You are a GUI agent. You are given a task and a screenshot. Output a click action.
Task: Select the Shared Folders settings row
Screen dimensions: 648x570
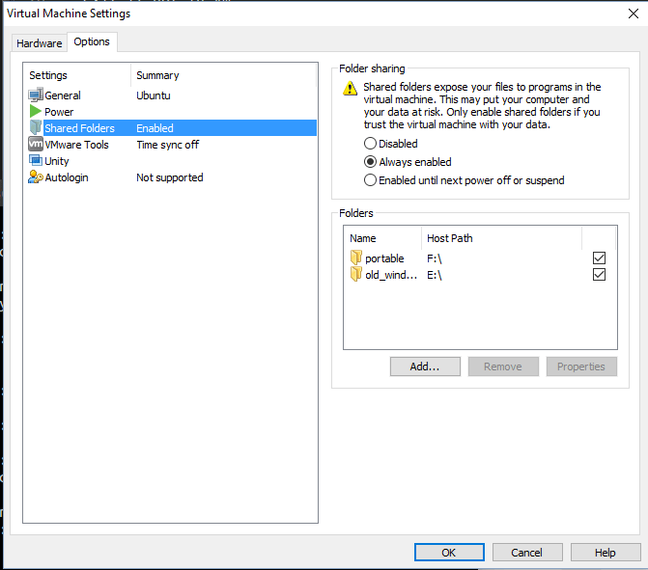[x=172, y=128]
